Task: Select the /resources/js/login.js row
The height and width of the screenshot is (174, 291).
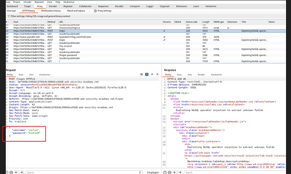Action: [x=145, y=28]
